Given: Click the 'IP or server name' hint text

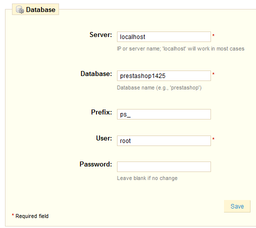Looking at the screenshot, I should pyautogui.click(x=180, y=48).
